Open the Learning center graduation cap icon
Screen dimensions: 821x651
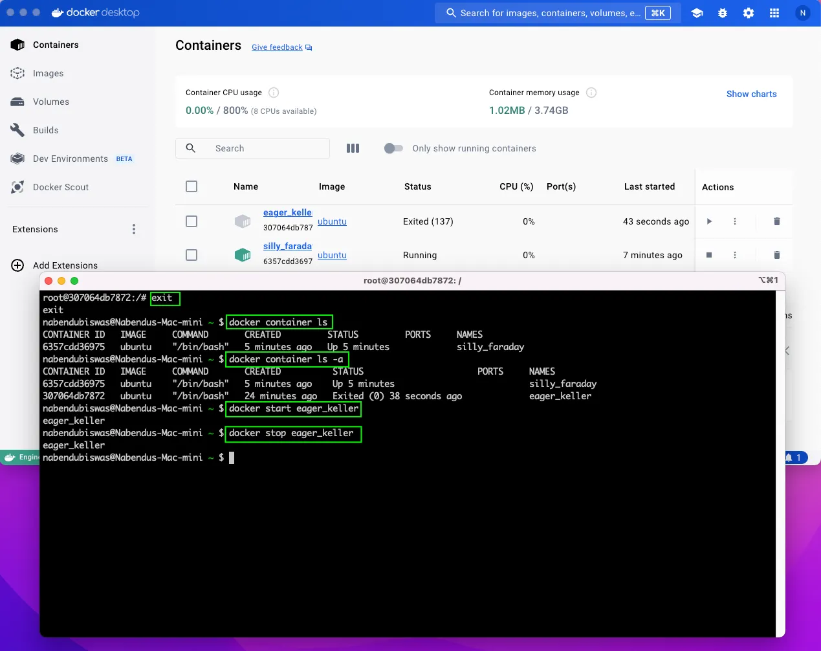coord(697,13)
